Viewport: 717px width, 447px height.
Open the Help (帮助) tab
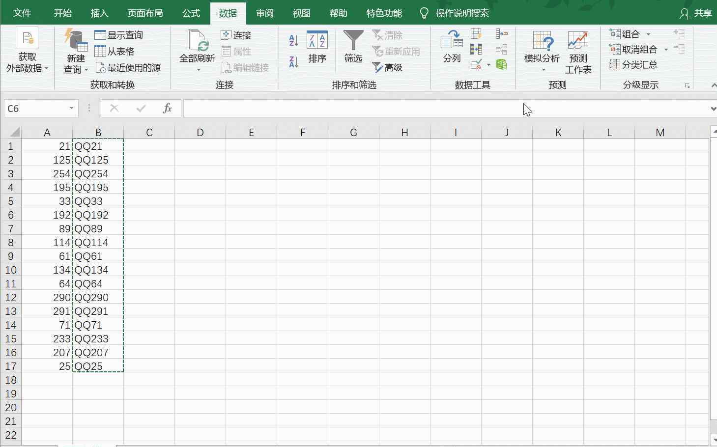(x=338, y=13)
